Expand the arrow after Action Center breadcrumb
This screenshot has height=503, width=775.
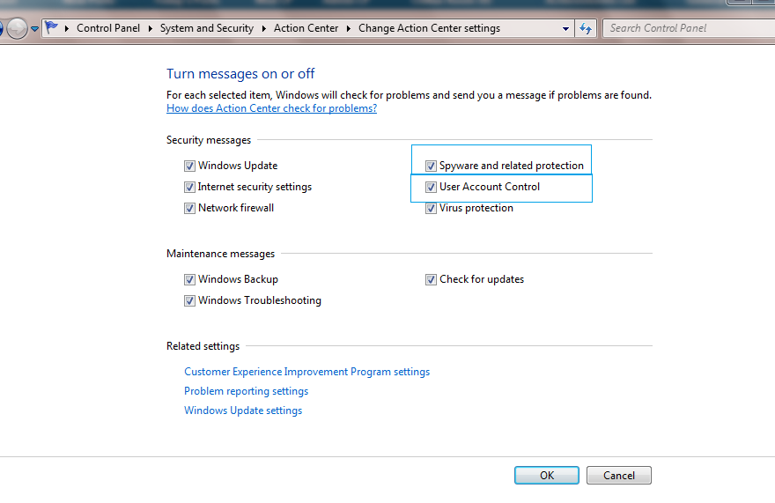coord(349,29)
